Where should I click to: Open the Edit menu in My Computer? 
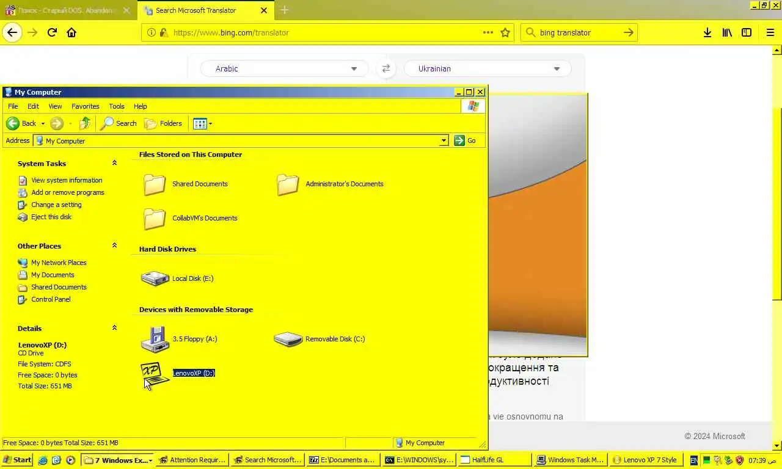33,106
